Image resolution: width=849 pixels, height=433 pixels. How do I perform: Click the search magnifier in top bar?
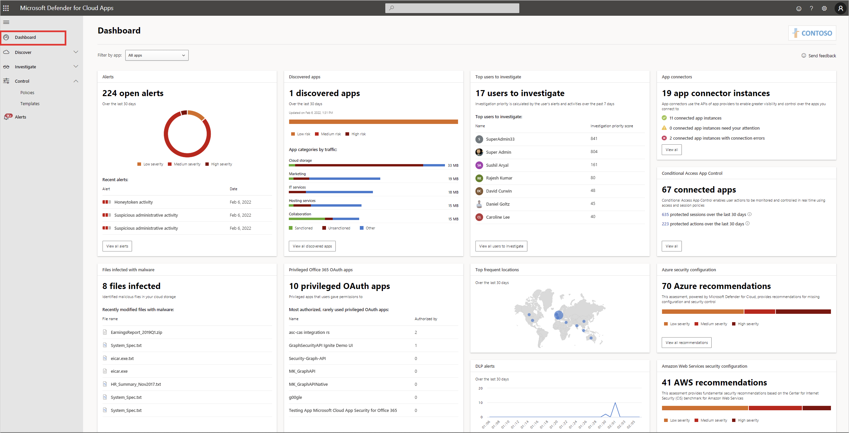click(391, 8)
